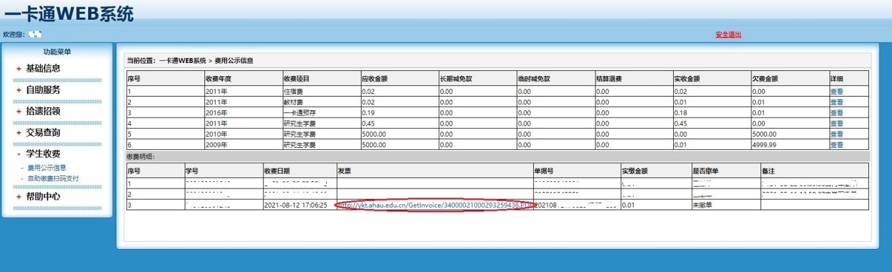Expand the 帮助中心 menu section

[43, 196]
